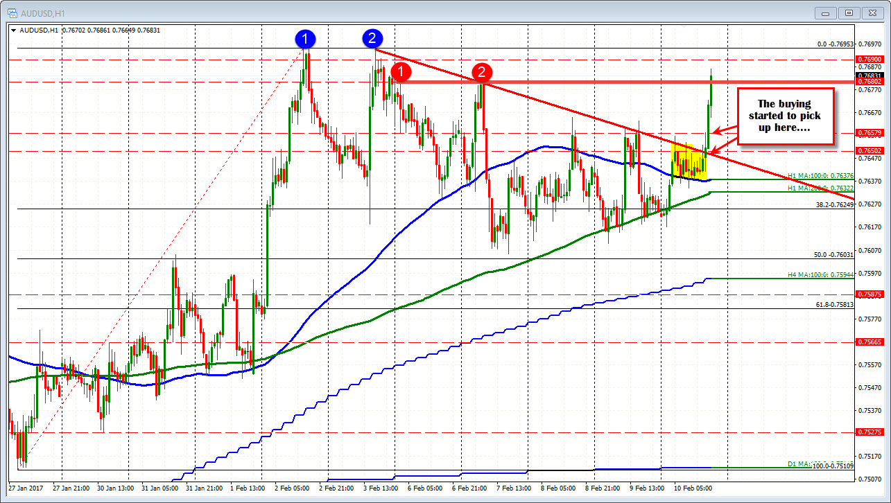Click the H4 MA:100:0: 0.75944 label
Viewport: 891px width, 503px height.
(820, 275)
